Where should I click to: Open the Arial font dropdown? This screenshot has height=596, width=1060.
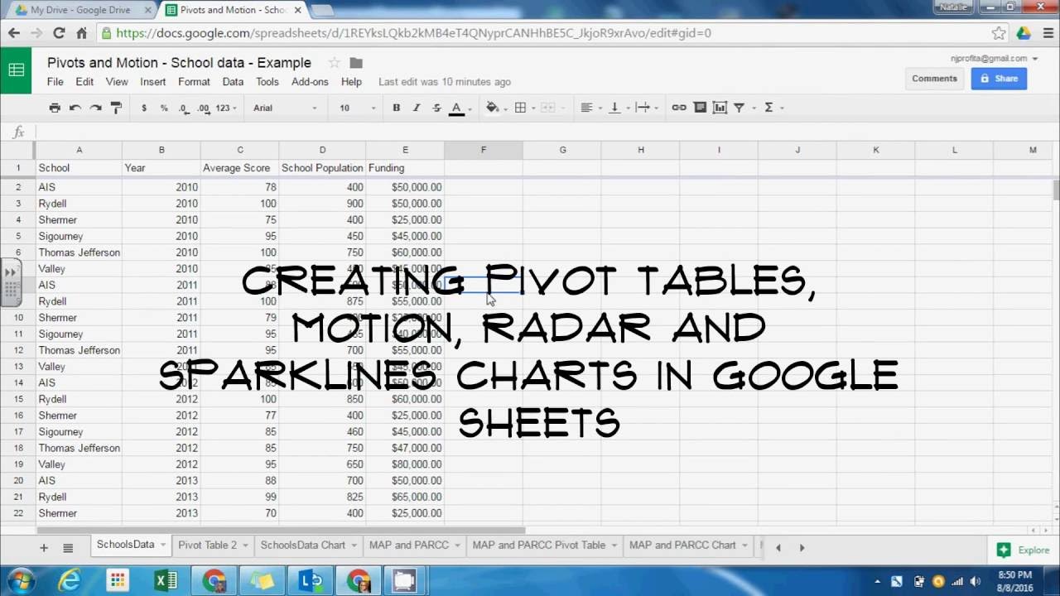(x=285, y=108)
